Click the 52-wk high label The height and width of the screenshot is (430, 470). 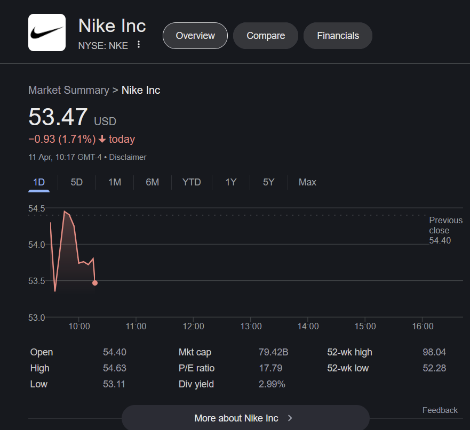pos(349,352)
